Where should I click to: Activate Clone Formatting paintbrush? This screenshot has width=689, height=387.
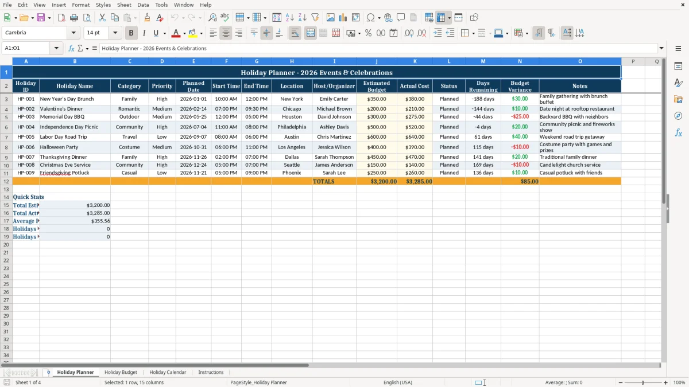[148, 18]
